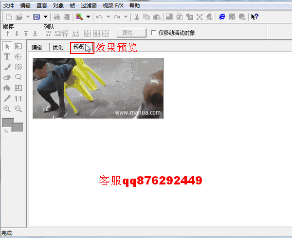Open the 编辑 menu in menu bar
292x238 pixels.
[x=25, y=6]
